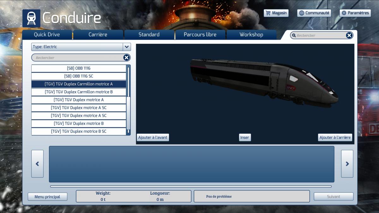Click the Inser button

(x=245, y=137)
